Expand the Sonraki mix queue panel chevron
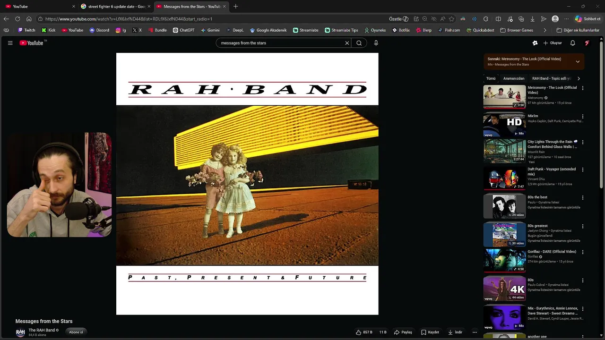 [578, 61]
